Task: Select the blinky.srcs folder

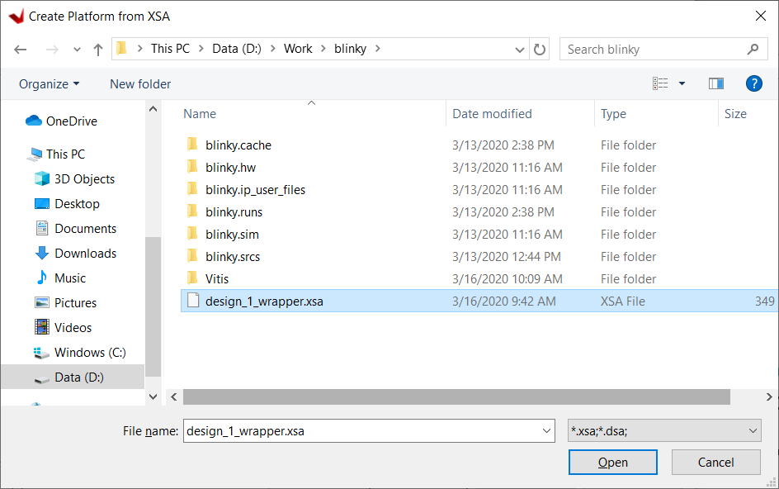Action: tap(233, 257)
